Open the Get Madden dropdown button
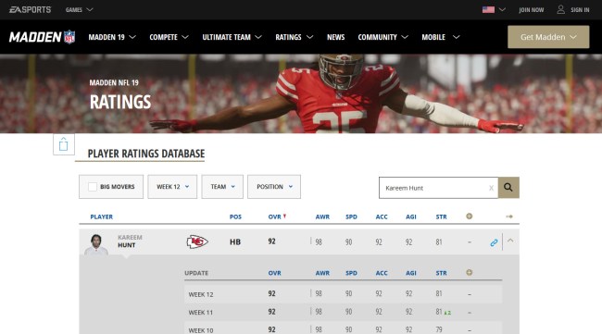602x334 pixels. pos(548,37)
